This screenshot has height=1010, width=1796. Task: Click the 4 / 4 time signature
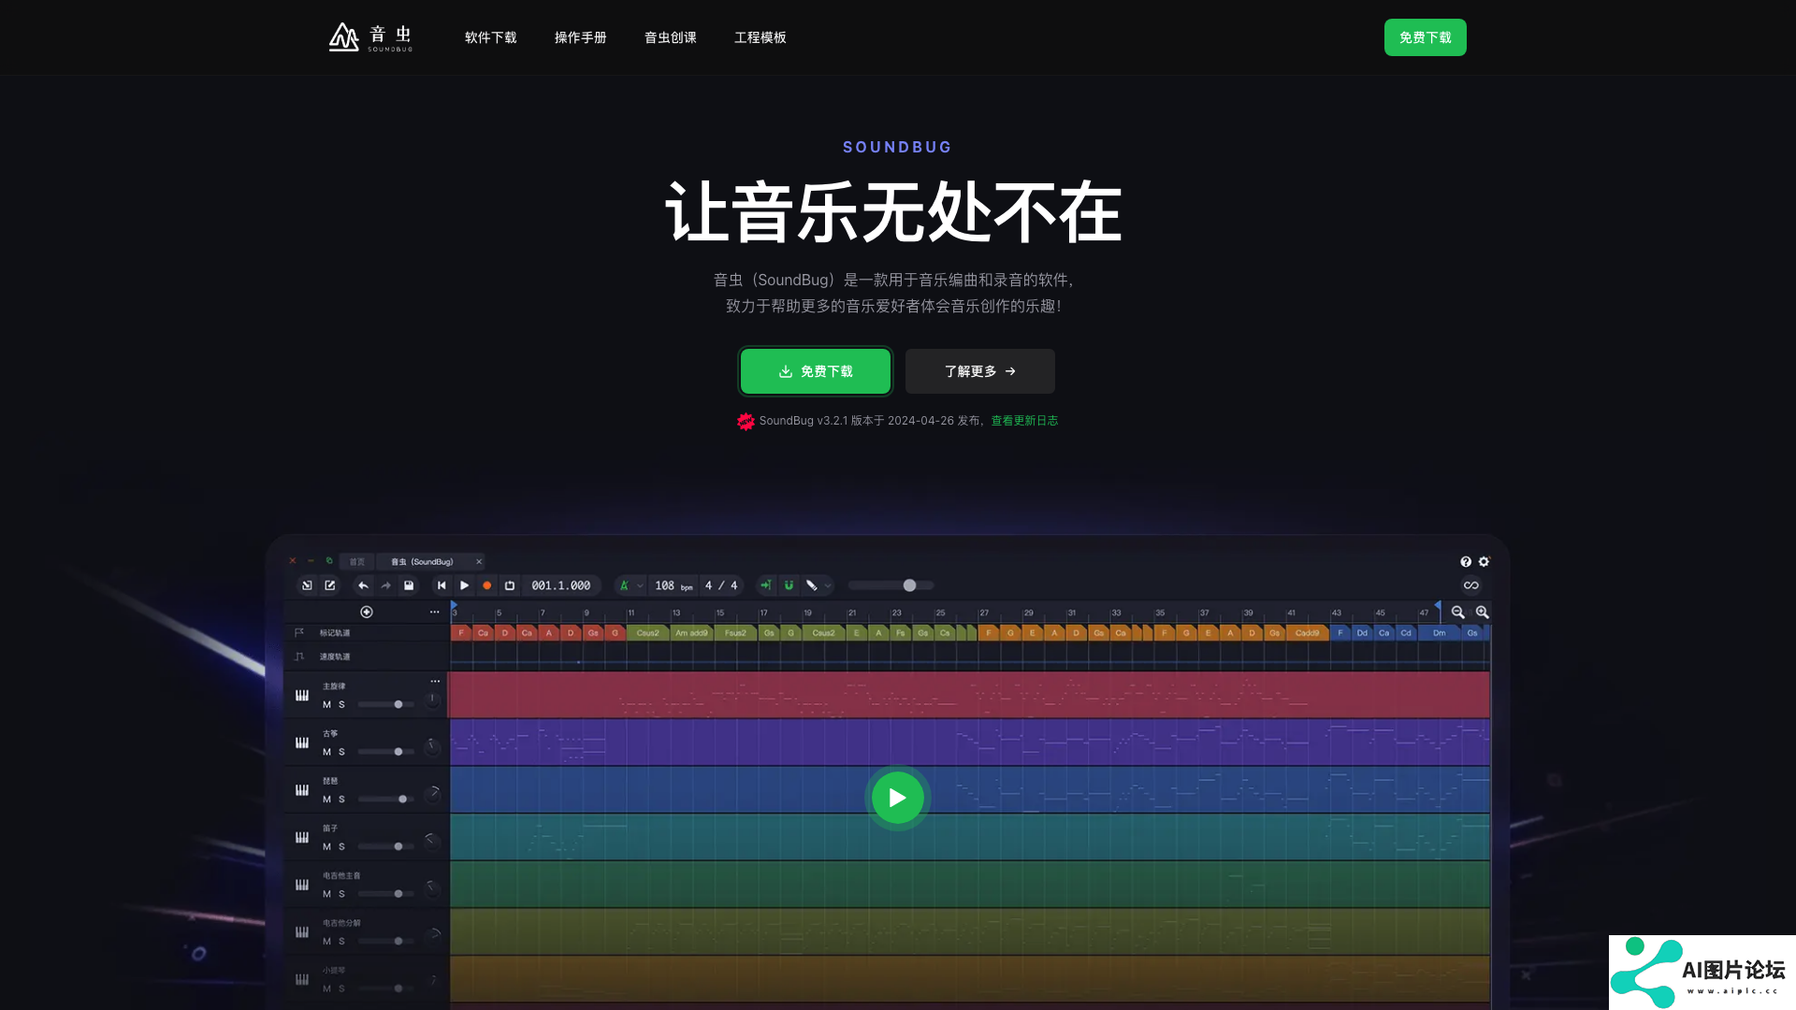point(721,585)
